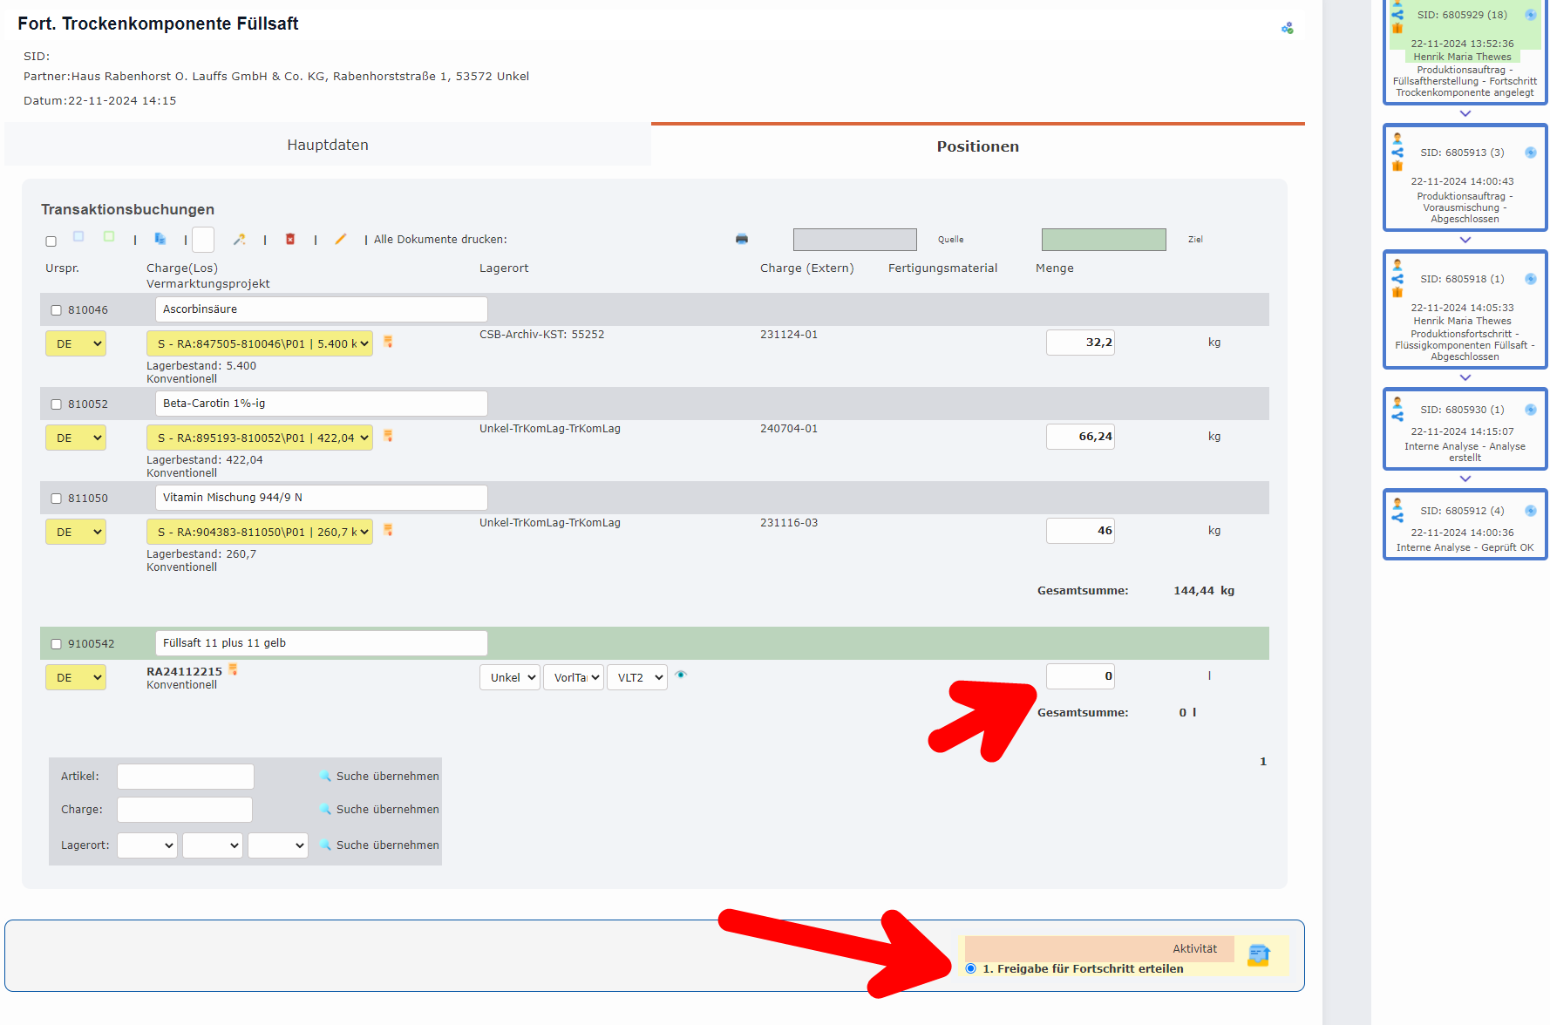Click the blue copy documents toolbar icon

tap(160, 239)
